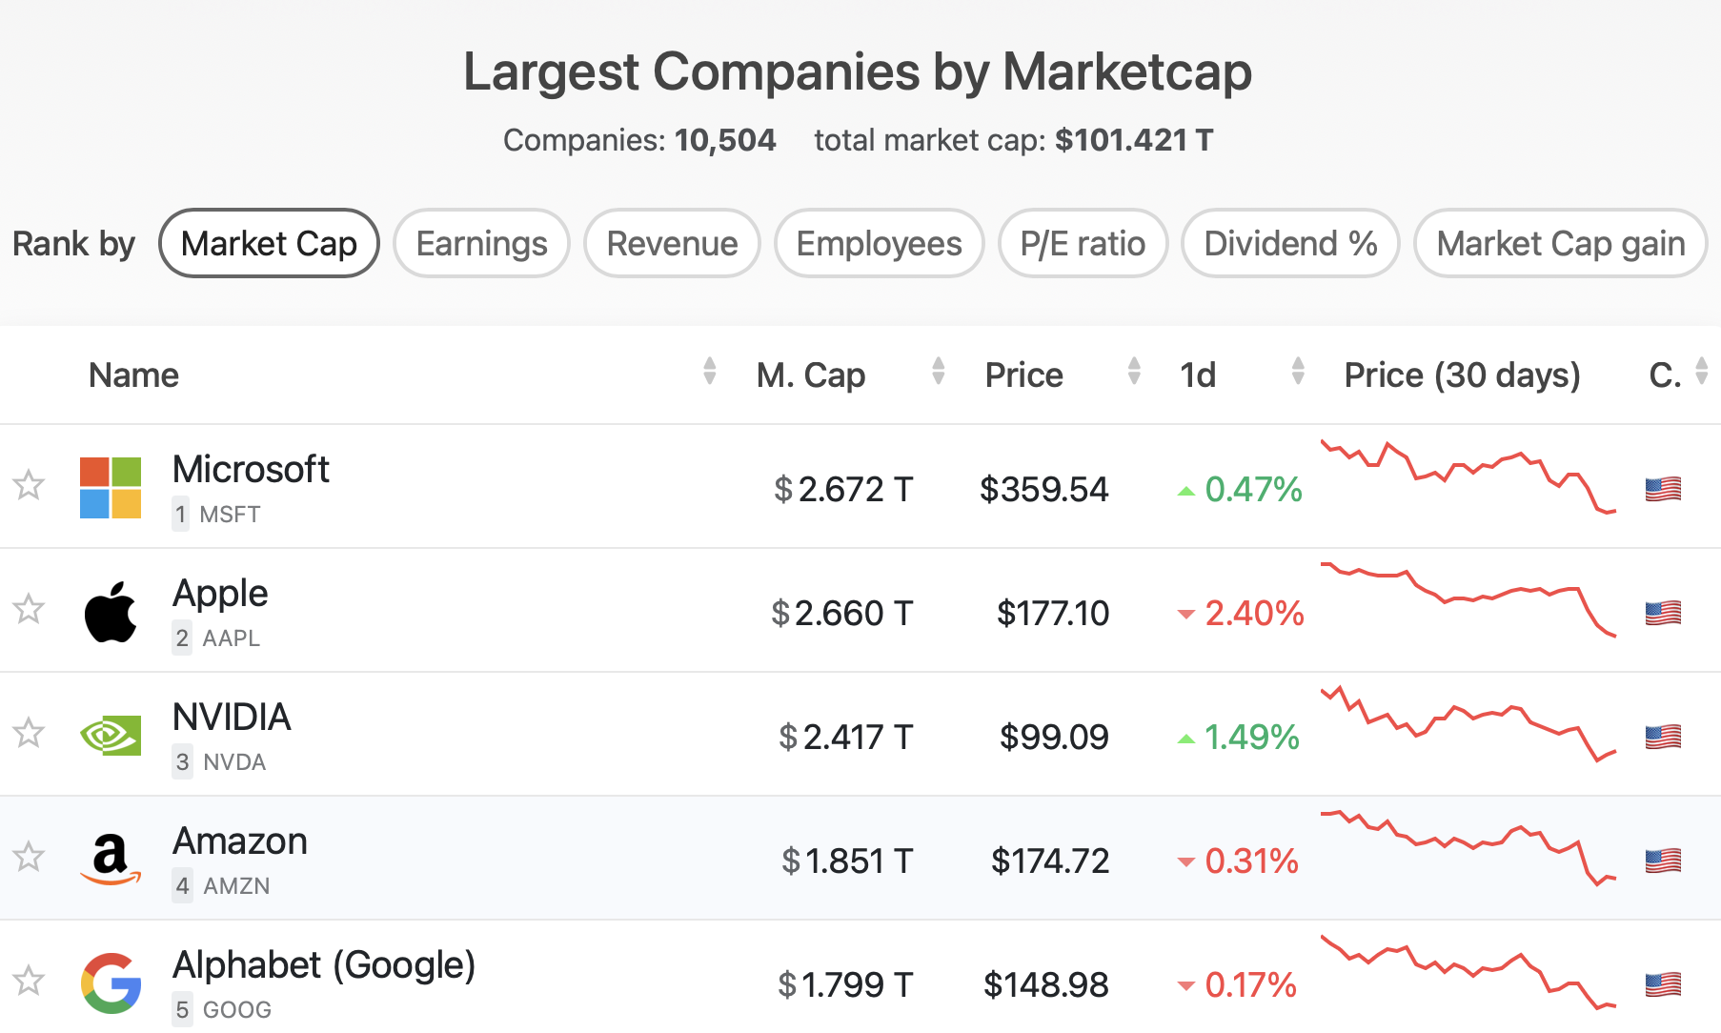Click NVIDIA's $2.417 T market cap

(x=846, y=737)
